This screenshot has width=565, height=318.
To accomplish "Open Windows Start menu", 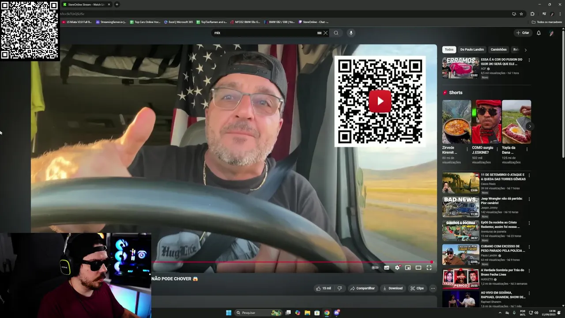I will click(x=229, y=313).
